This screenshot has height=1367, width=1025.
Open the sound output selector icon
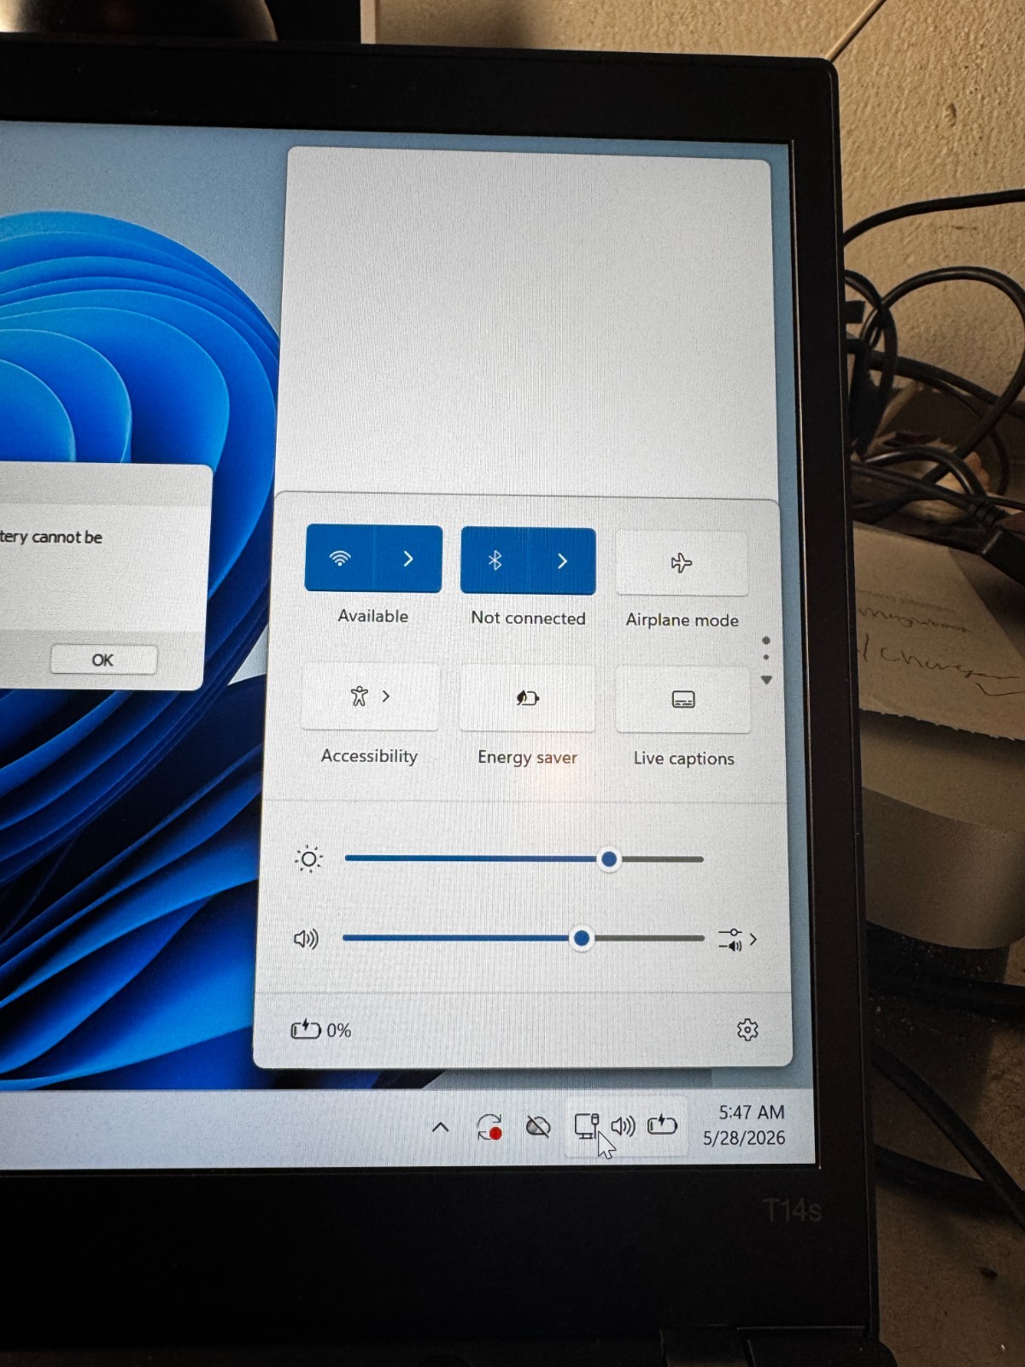pyautogui.click(x=730, y=940)
